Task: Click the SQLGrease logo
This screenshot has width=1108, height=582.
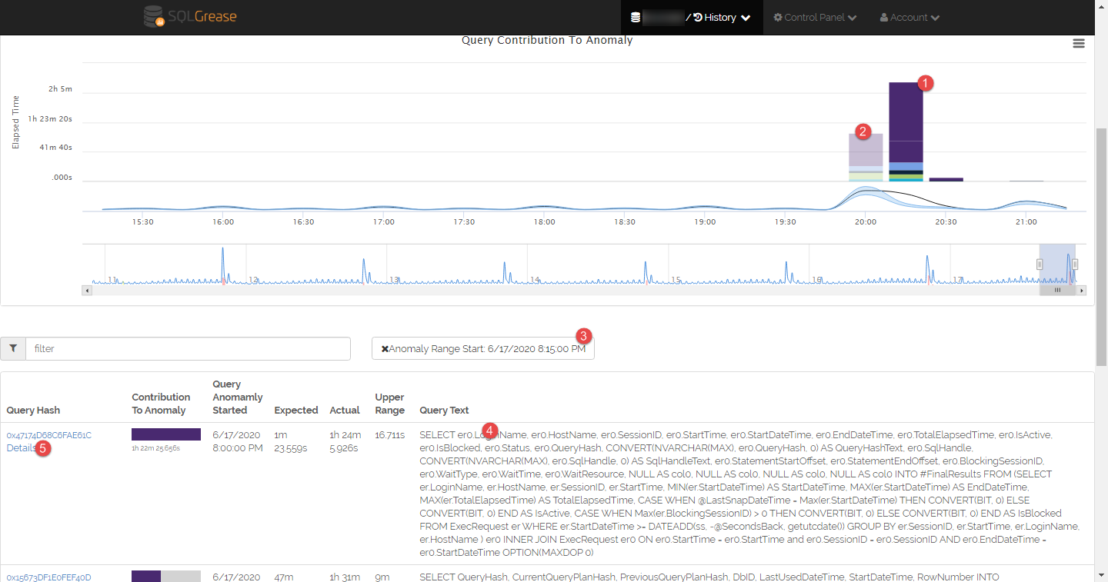Action: [x=190, y=16]
